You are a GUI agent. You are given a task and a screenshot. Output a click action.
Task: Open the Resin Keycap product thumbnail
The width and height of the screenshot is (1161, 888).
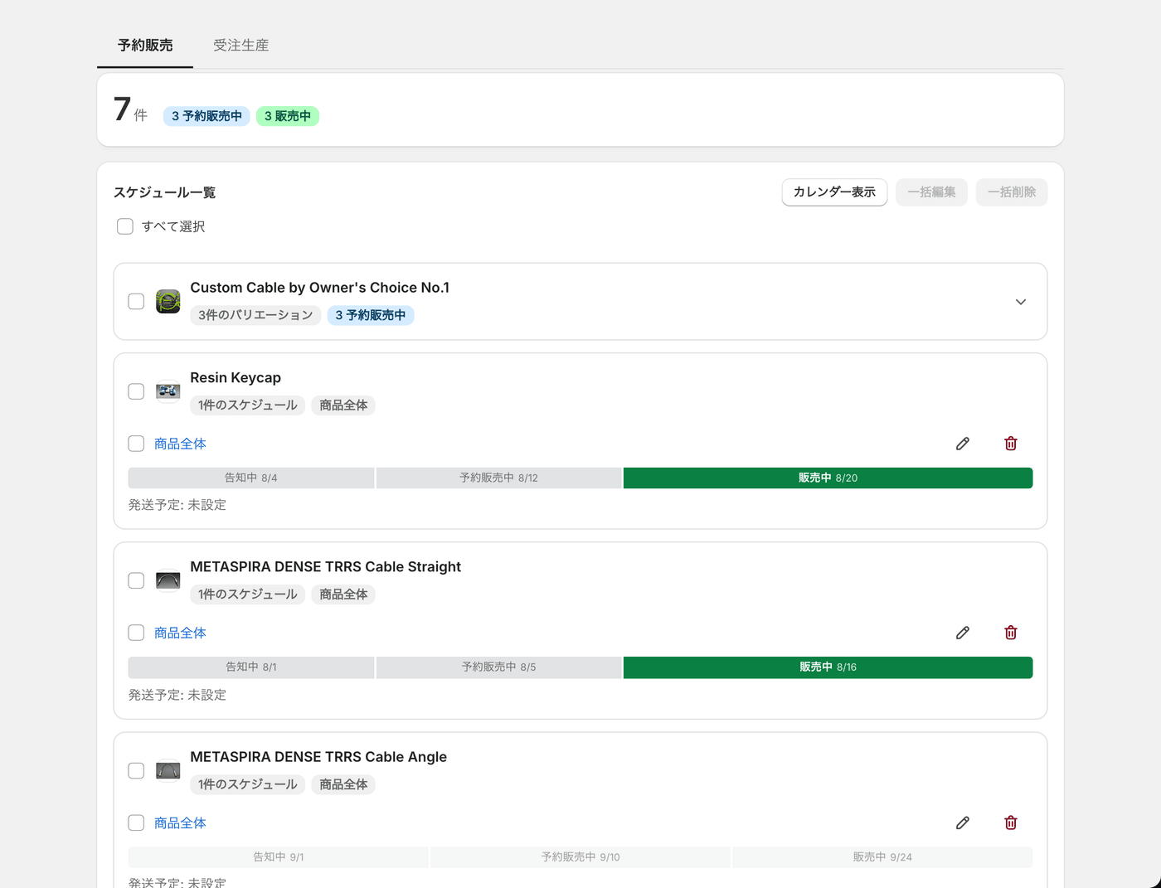(x=168, y=391)
